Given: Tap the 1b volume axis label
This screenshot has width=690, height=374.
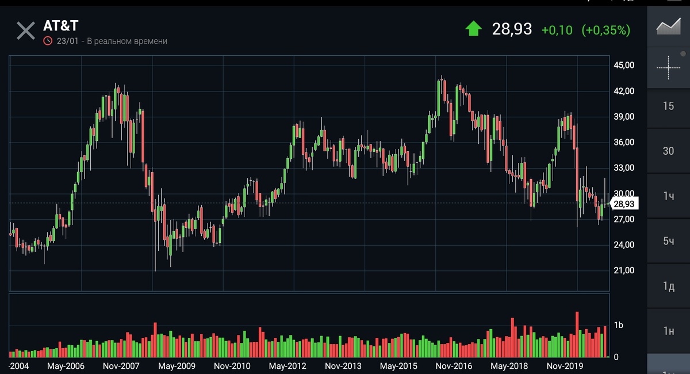Looking at the screenshot, I should 619,326.
